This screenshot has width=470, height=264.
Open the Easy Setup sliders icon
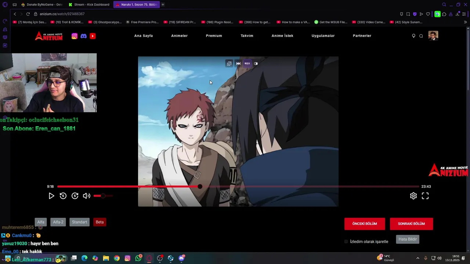coord(464,14)
